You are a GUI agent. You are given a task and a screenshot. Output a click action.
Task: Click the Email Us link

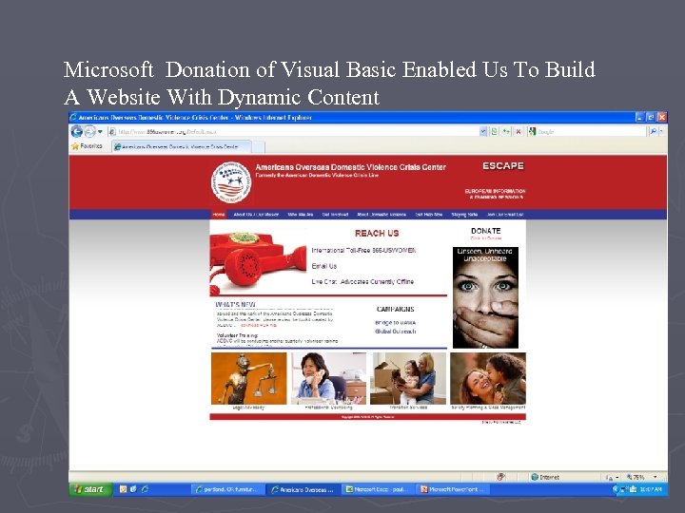[324, 266]
